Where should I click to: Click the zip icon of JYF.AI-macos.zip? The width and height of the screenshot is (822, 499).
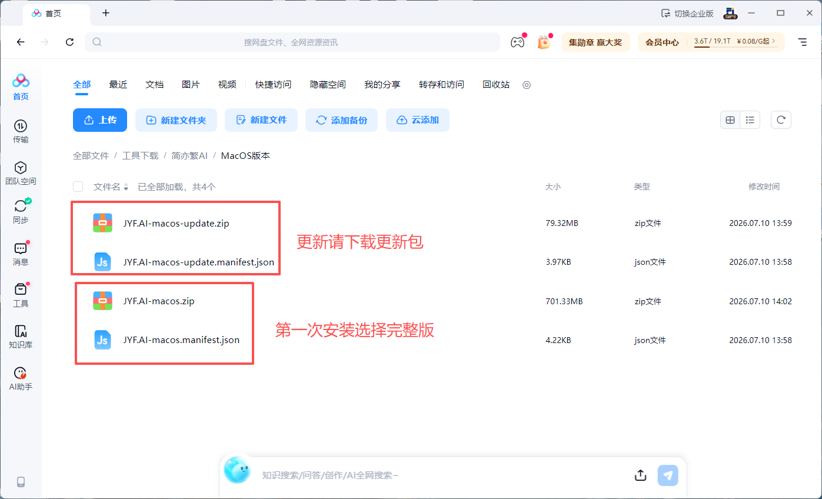(102, 301)
